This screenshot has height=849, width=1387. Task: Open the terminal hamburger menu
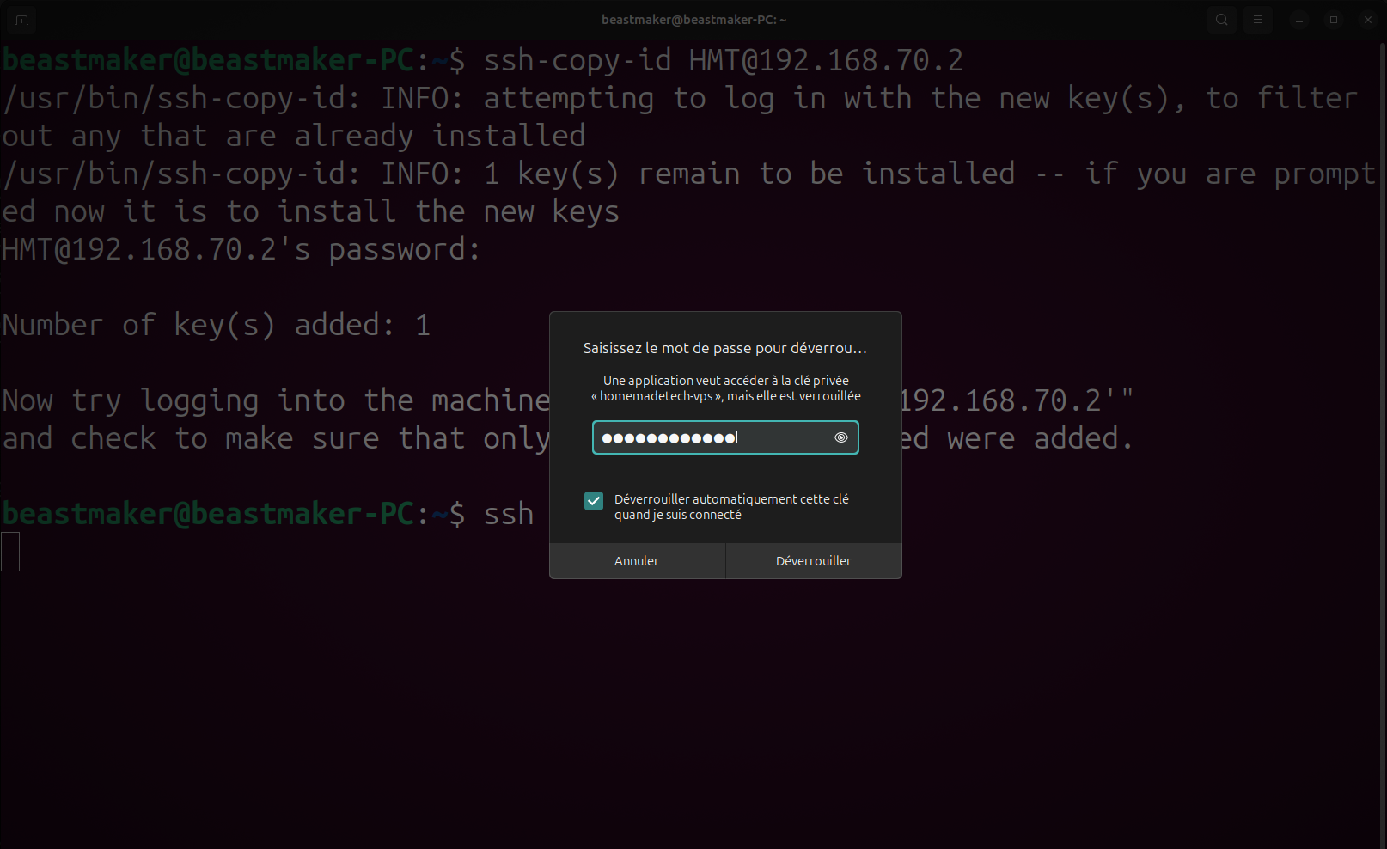click(x=1257, y=19)
